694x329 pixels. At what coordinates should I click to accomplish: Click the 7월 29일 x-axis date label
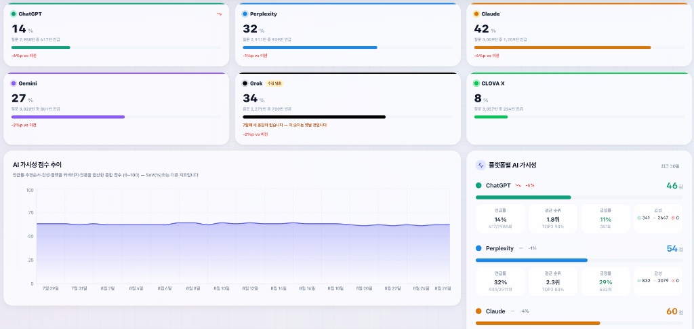click(x=50, y=288)
